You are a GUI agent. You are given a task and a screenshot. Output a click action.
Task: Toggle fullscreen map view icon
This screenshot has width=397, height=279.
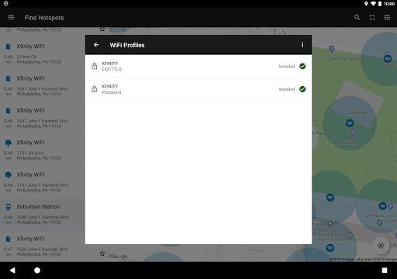(372, 17)
